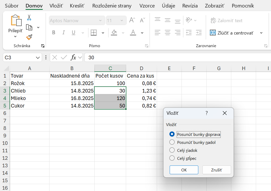This screenshot has width=271, height=191.
Task: Switch to the Rozloženie strany tab
Action: click(x=112, y=6)
